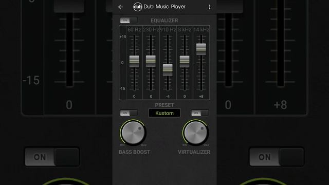Click the 60 Hz band label

point(134,30)
